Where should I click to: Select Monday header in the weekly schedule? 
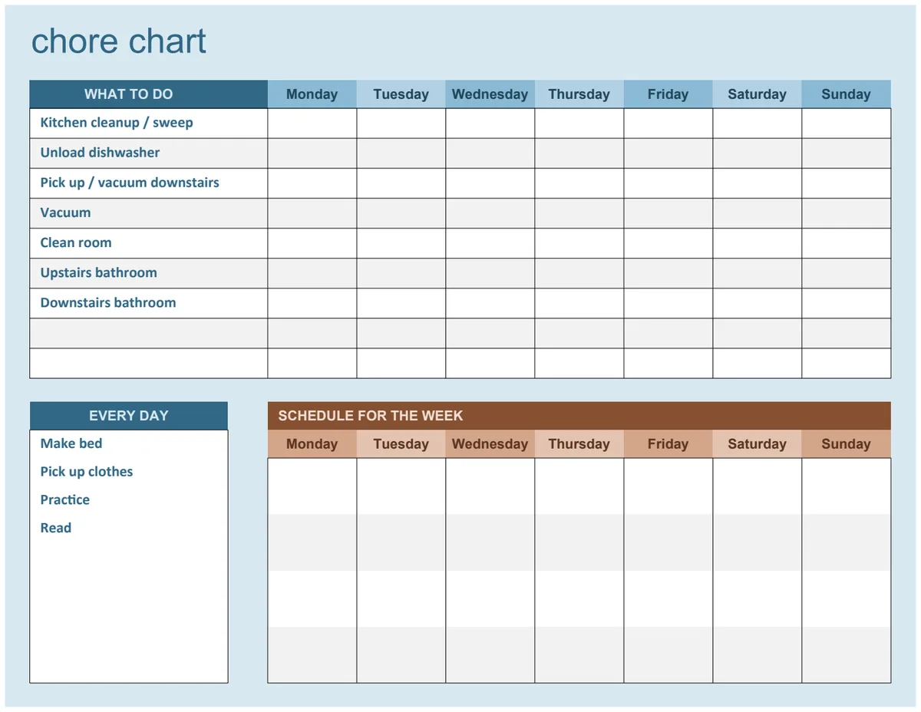click(312, 443)
